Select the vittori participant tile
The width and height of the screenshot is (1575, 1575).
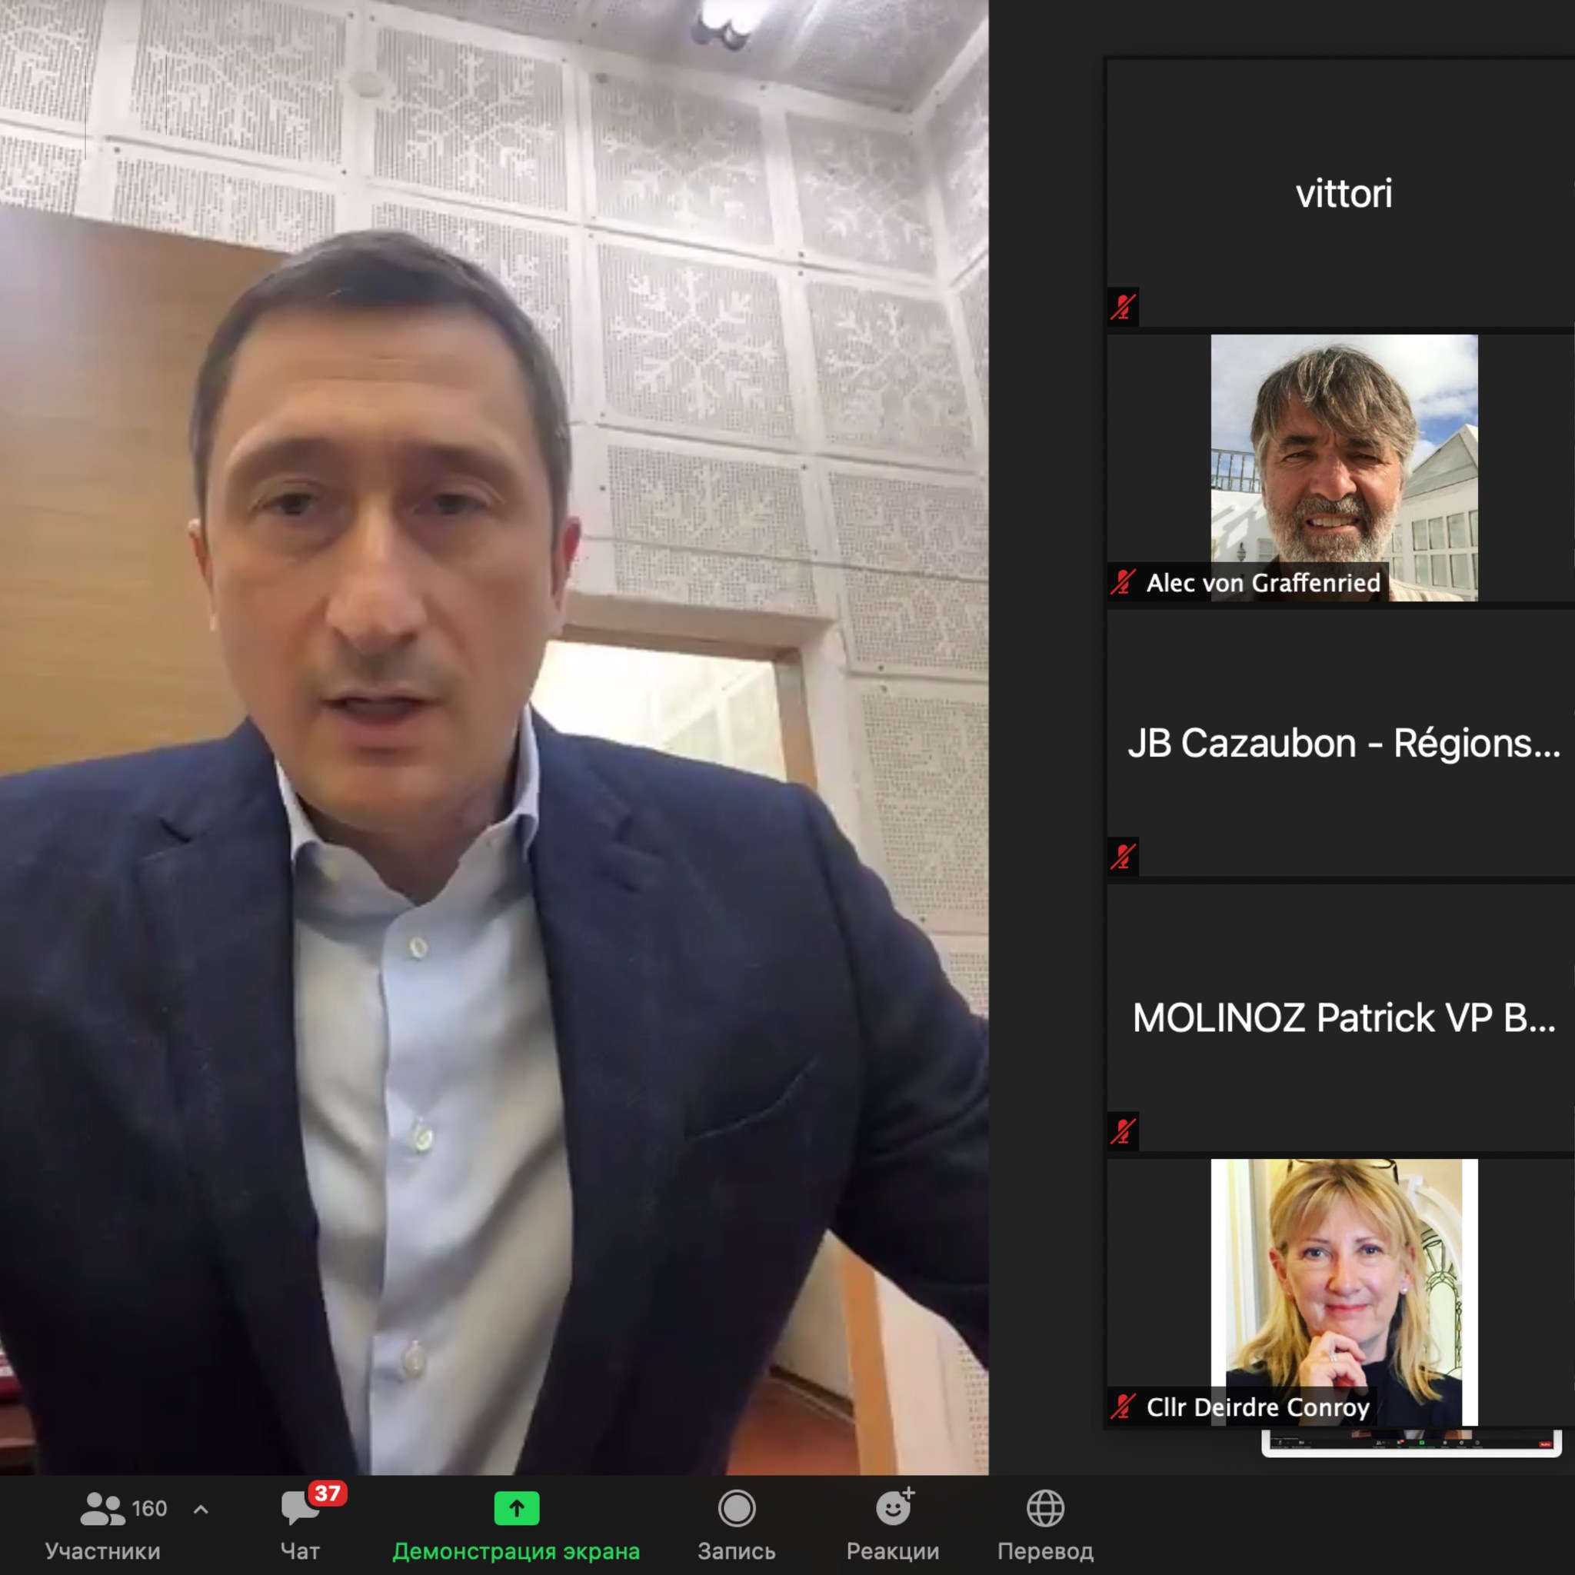pos(1344,194)
